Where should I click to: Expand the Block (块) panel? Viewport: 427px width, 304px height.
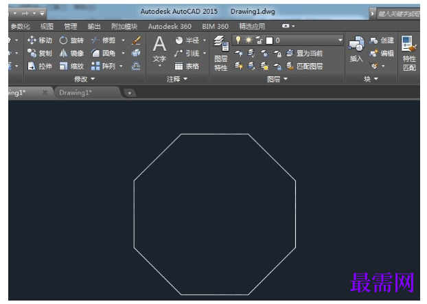coord(371,79)
